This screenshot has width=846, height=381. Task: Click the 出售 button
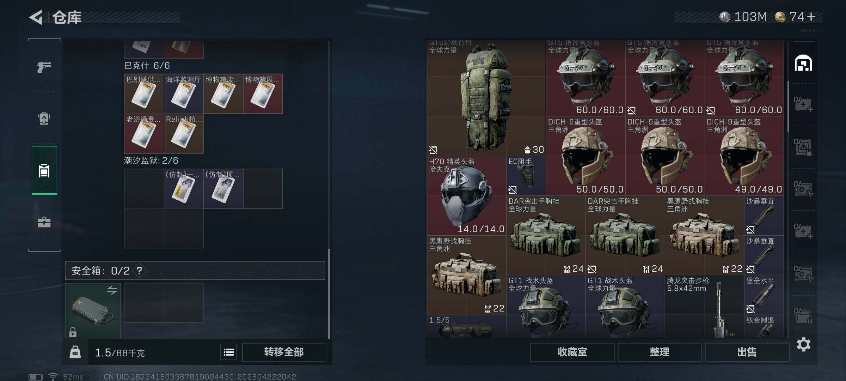tap(747, 352)
